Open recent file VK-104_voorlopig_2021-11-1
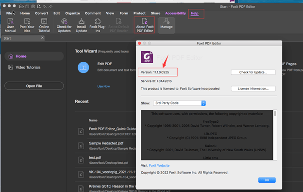This screenshot has height=192, width=303. pyautogui.click(x=113, y=172)
